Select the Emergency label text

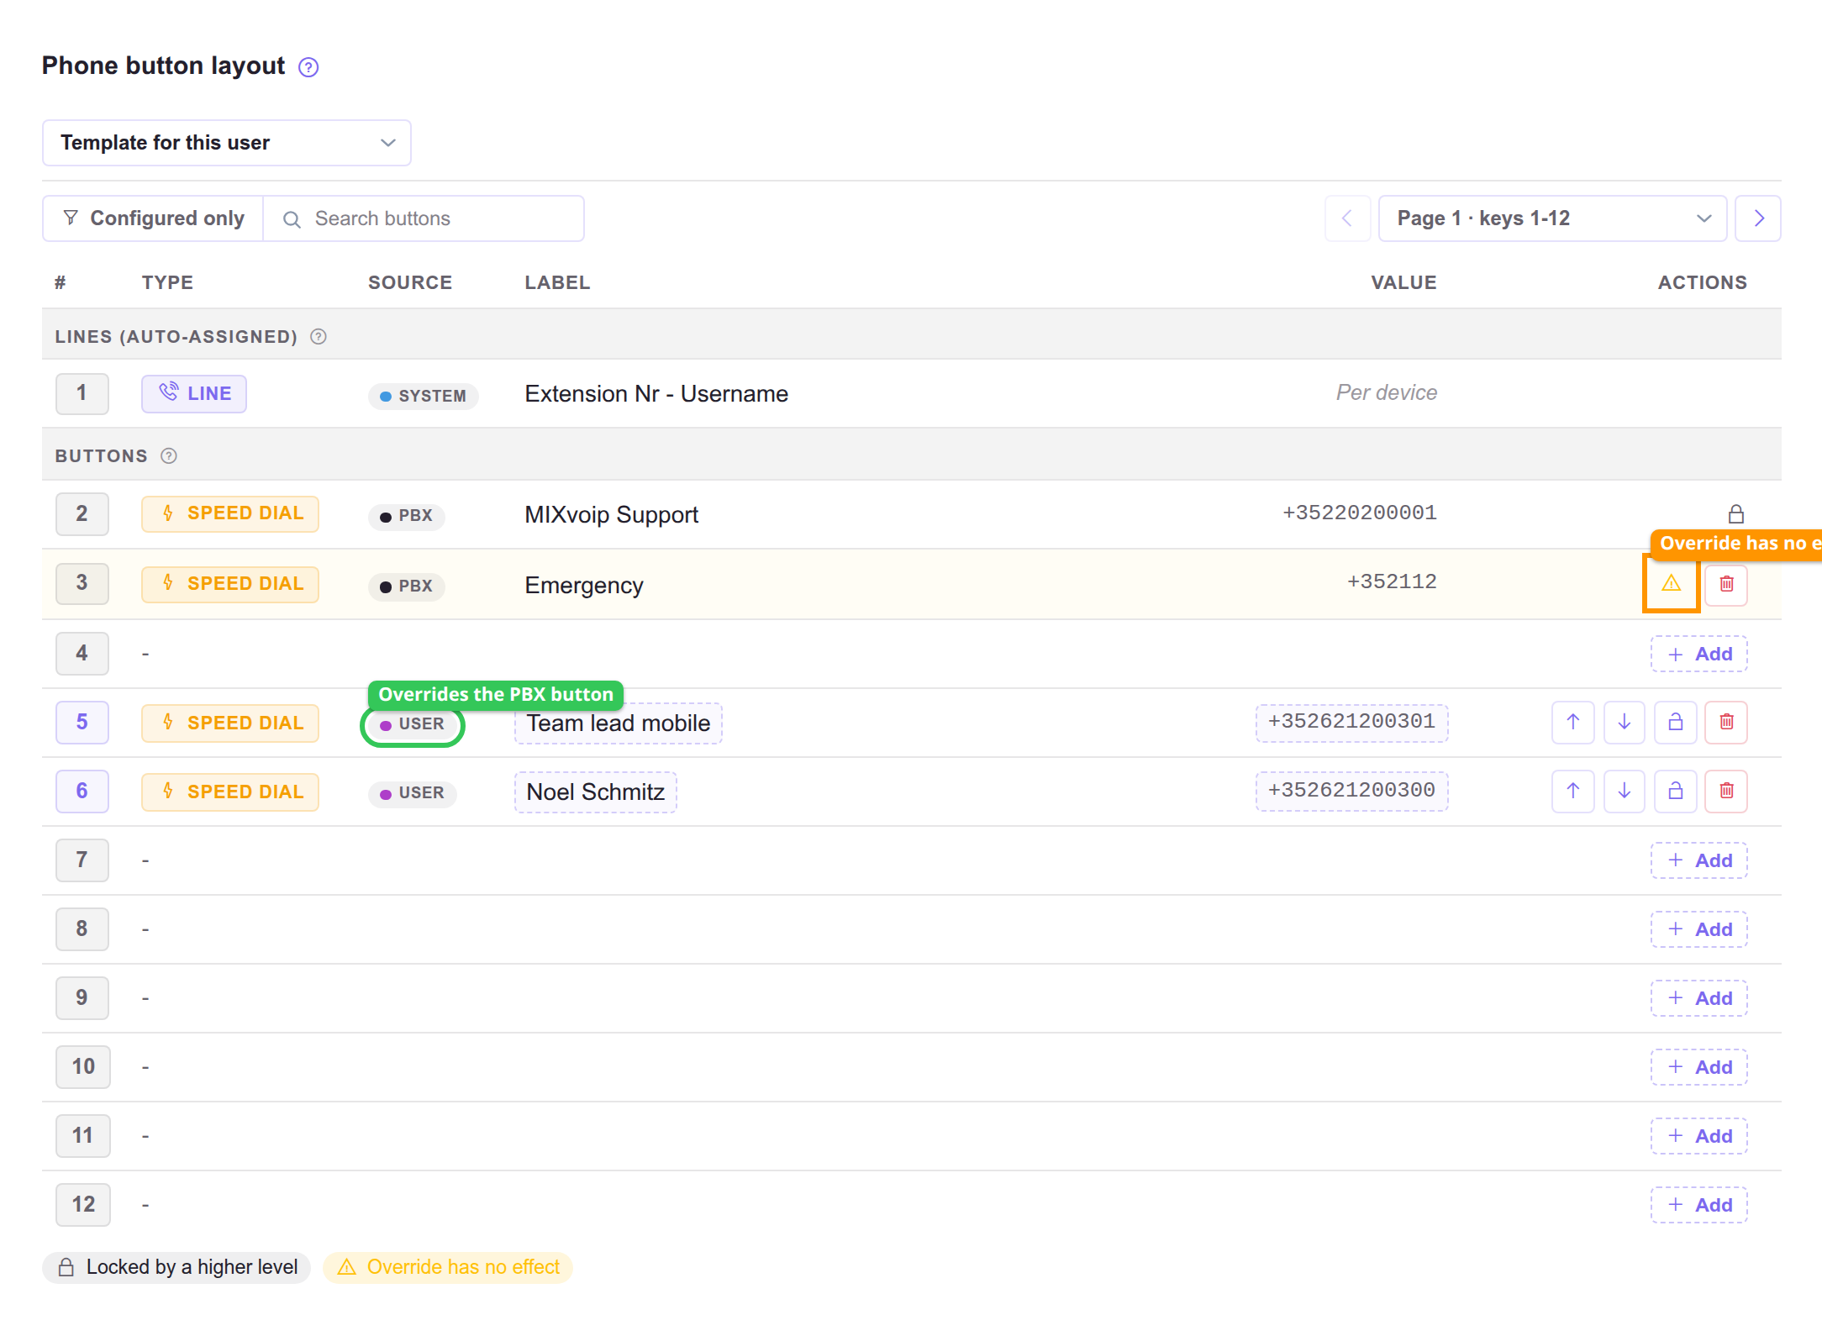584,586
